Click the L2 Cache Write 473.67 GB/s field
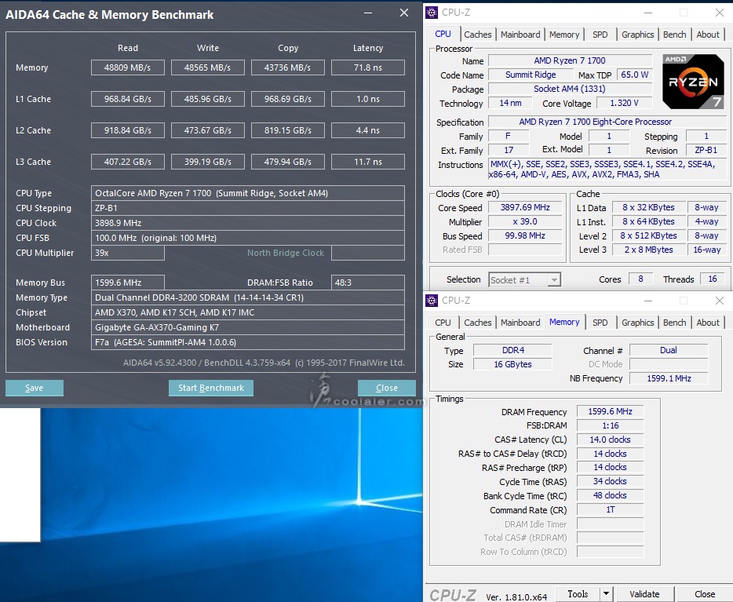This screenshot has height=602, width=733. pos(207,130)
